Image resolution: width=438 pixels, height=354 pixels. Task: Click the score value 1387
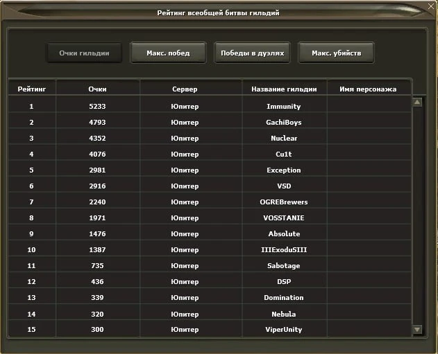pos(97,249)
